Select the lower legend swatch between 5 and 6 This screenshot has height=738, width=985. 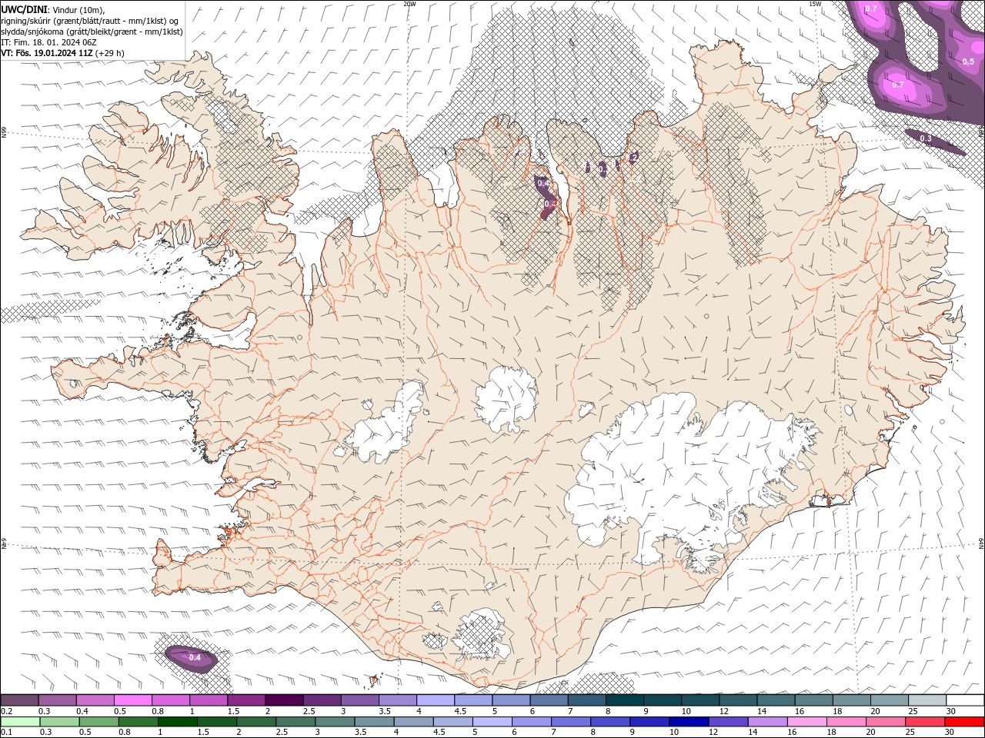(491, 722)
